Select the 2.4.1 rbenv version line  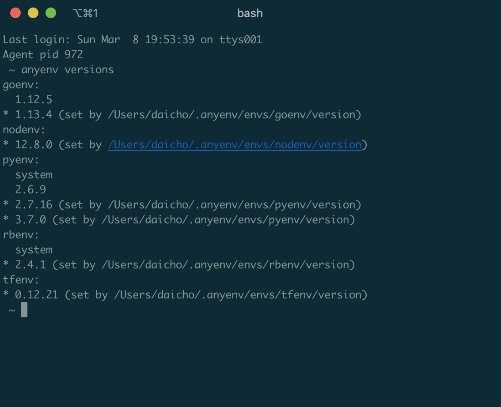click(179, 265)
